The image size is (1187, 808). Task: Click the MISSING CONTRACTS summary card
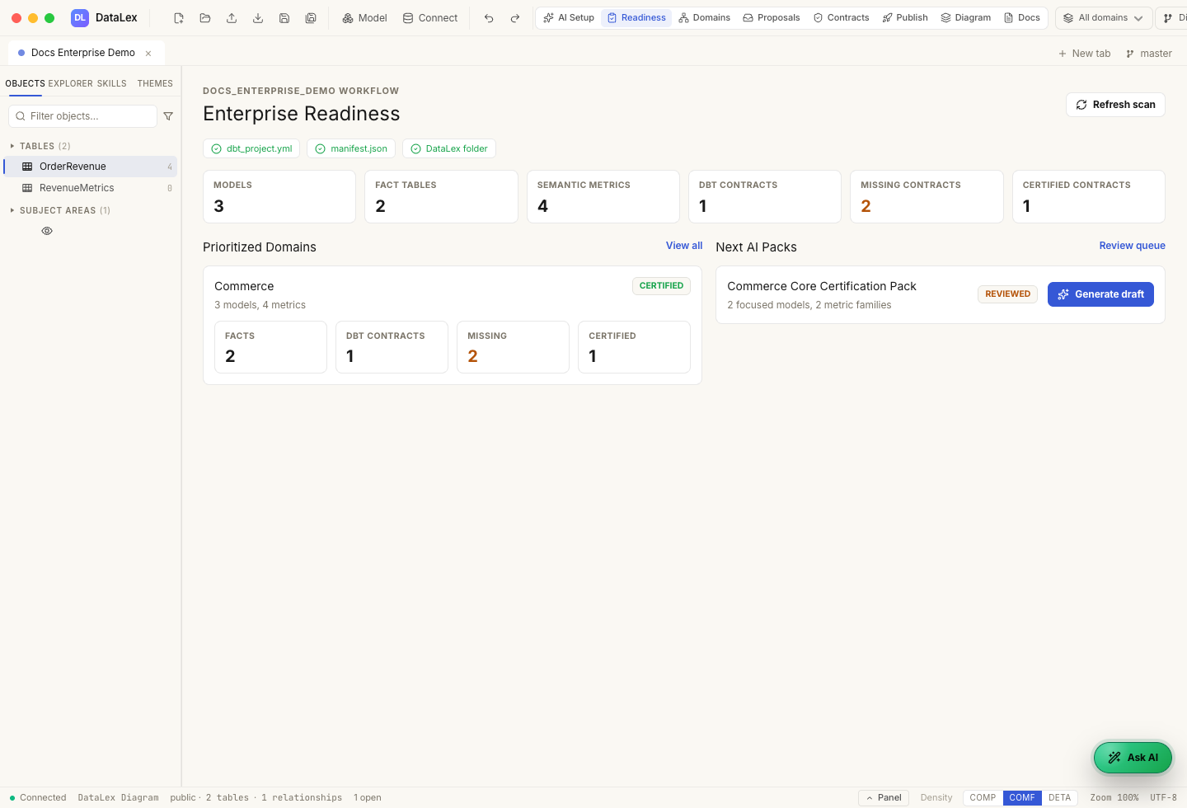[x=927, y=196]
